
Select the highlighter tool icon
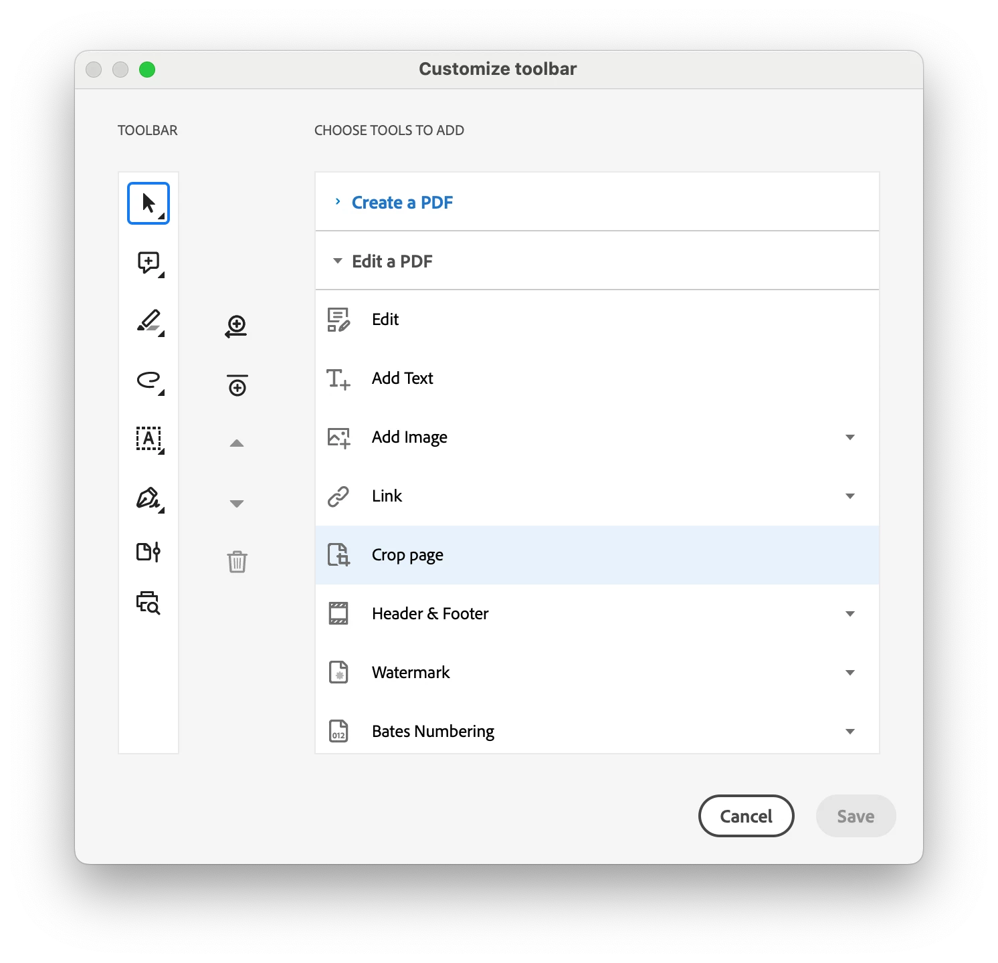(149, 322)
